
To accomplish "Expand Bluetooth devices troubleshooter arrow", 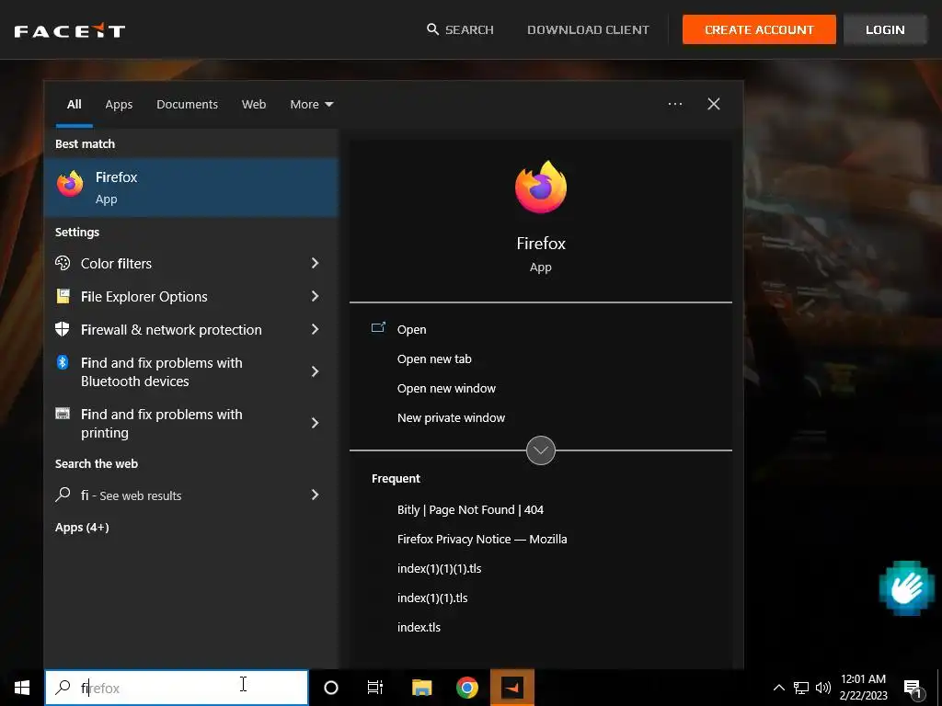I will [315, 371].
